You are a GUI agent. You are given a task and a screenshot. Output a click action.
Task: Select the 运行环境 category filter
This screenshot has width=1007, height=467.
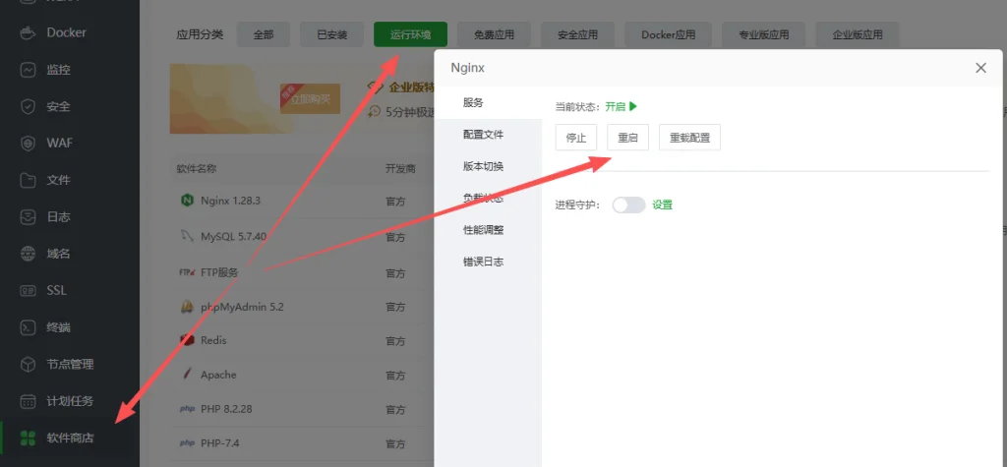pyautogui.click(x=410, y=34)
